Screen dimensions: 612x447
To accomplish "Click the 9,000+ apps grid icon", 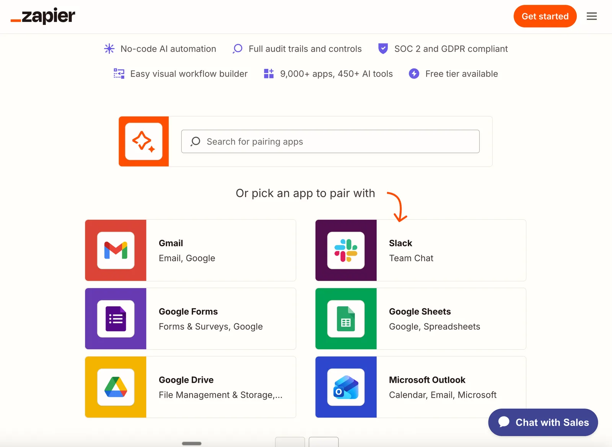I will [x=269, y=73].
